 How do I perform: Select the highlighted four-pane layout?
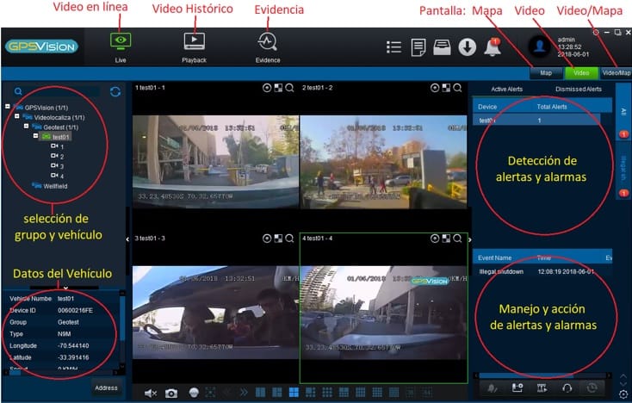(x=294, y=392)
